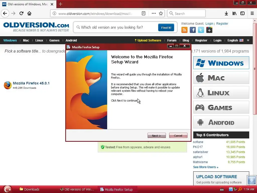This screenshot has height=193, width=257.
Task: Open the Mac nav menu item
Action: click(26, 40)
